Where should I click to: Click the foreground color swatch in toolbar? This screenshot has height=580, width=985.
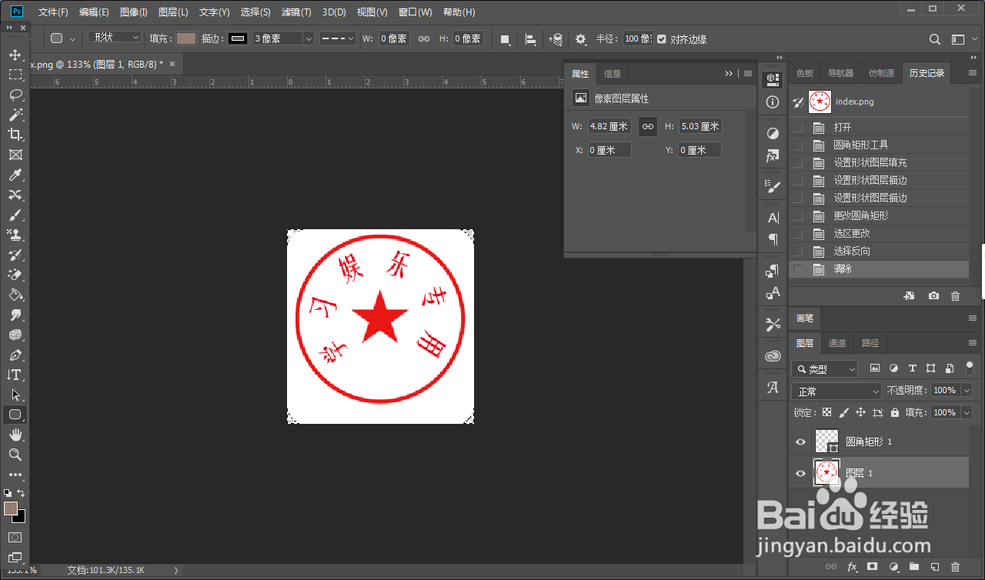pos(11,508)
